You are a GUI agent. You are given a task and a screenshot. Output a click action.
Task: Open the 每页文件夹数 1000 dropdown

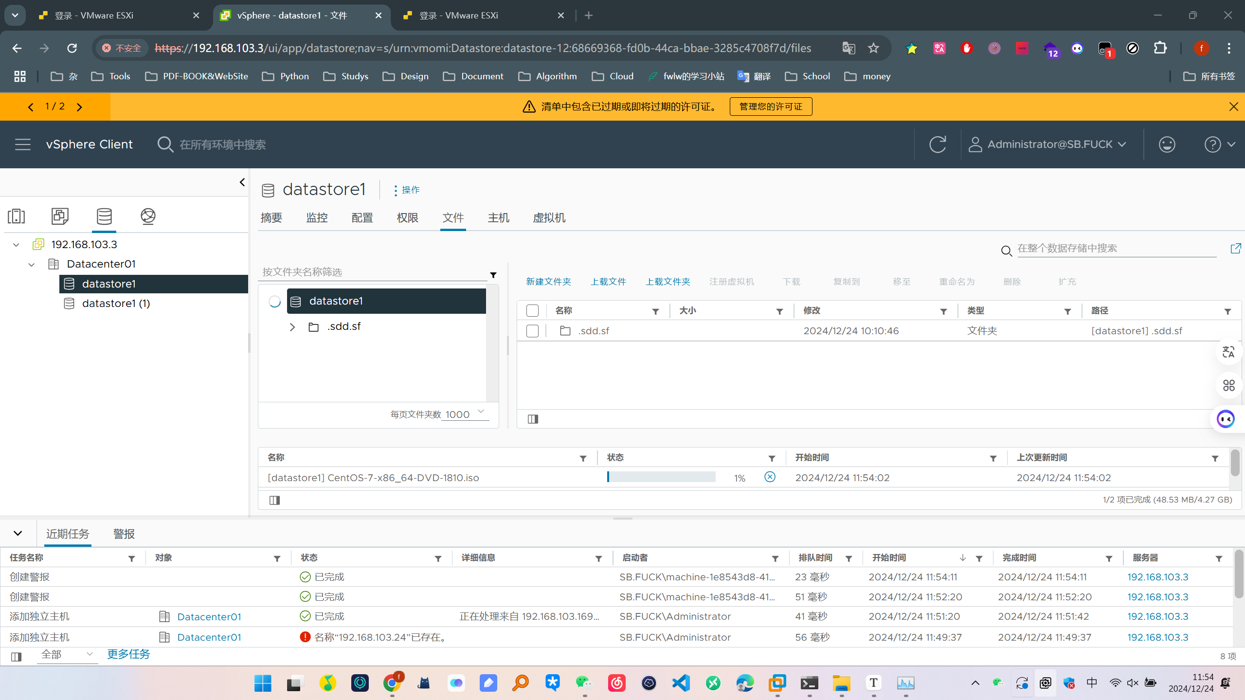[x=465, y=414]
